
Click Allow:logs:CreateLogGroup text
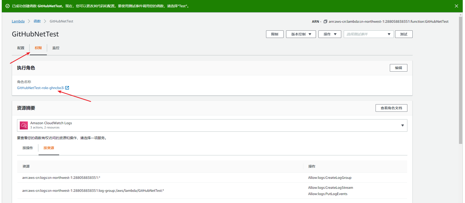point(330,178)
